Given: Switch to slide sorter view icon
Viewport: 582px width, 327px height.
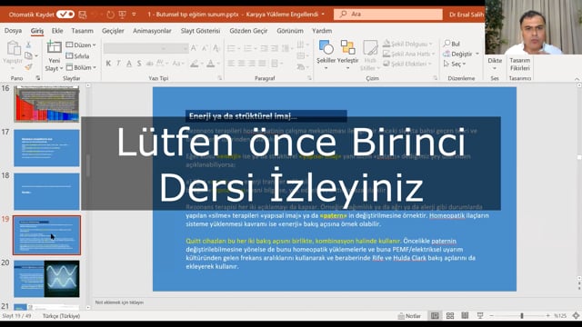Looking at the screenshot, I should (x=450, y=315).
